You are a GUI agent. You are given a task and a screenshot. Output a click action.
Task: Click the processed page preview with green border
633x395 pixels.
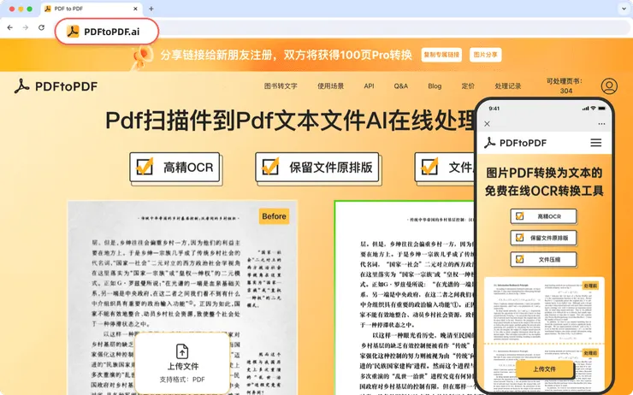[405, 298]
